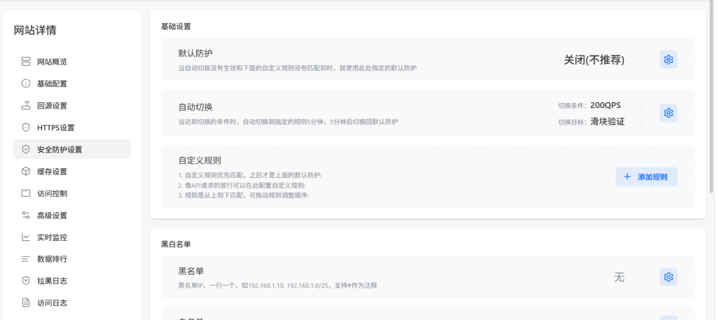
Task: Click the 切换目标 label
Action: coord(572,122)
